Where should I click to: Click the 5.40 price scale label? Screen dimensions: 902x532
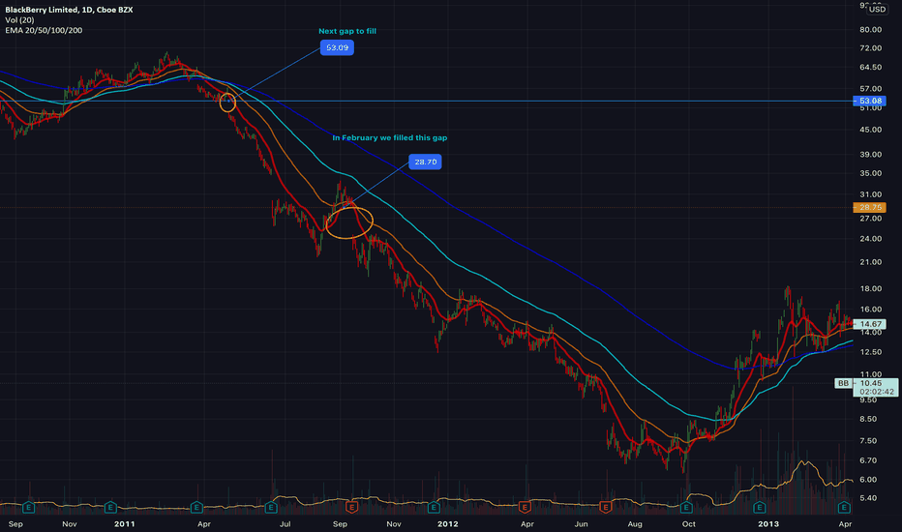tap(868, 498)
